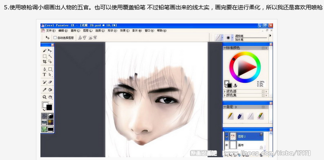Screen dimensions: 324x160
Task: Open the 文件 menu
Action: click(x=51, y=31)
